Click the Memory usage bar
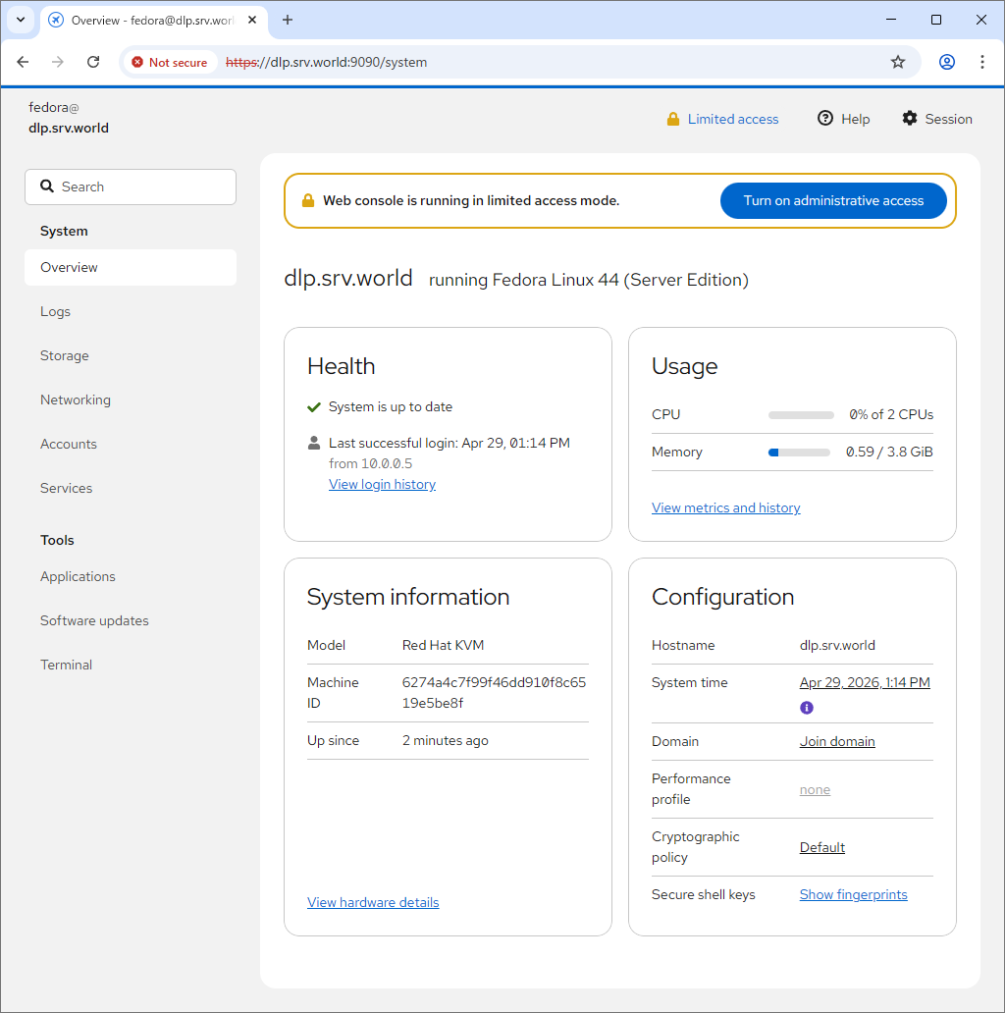 799,453
